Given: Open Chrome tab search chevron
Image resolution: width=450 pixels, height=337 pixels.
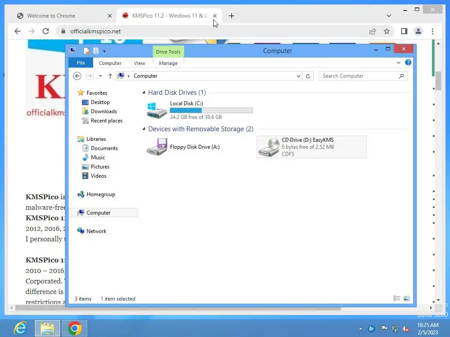Looking at the screenshot, I should pyautogui.click(x=389, y=16).
